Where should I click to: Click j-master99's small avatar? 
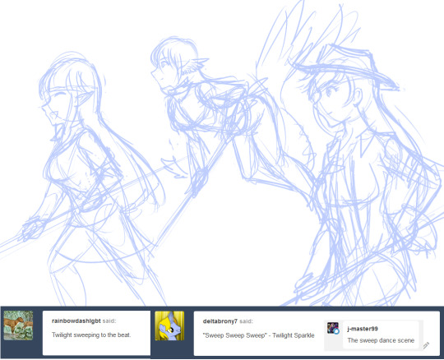tap(333, 328)
